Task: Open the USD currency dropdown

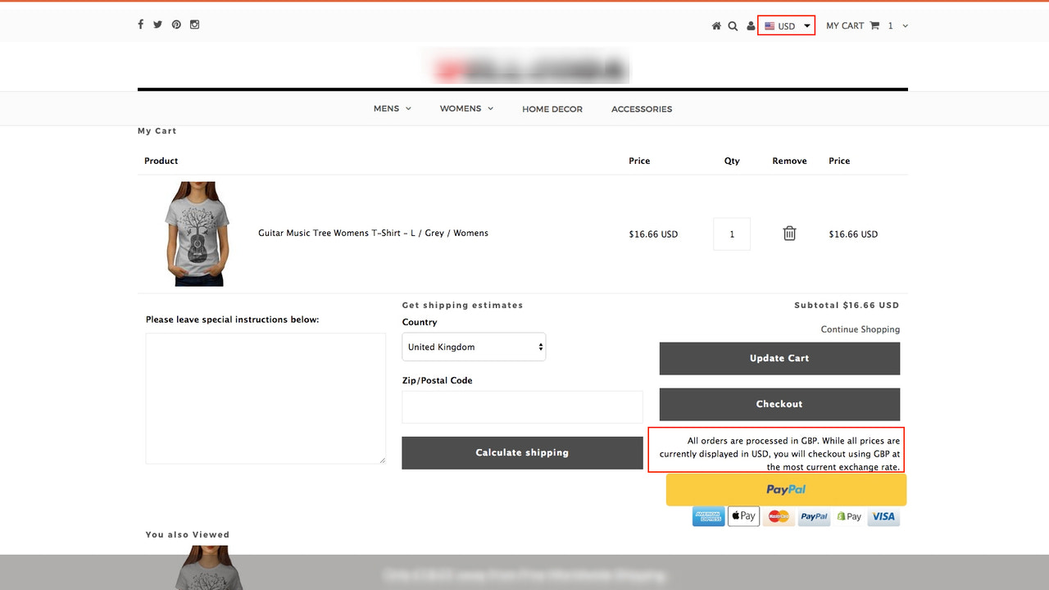Action: 785,25
